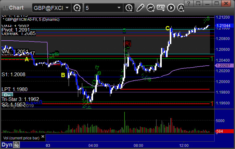235x149 pixels.
Task: Open the chart settings gear menu
Action: tap(77, 8)
